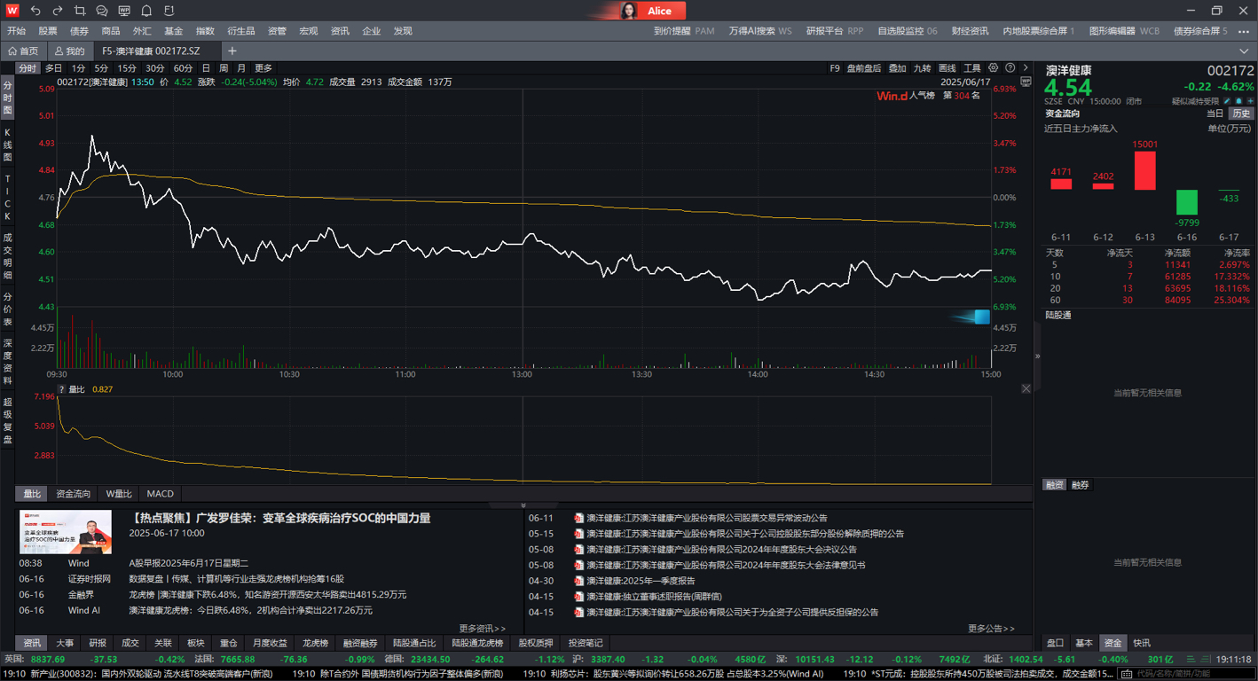
Task: Click the WP icon beside chart date
Action: pyautogui.click(x=1026, y=82)
